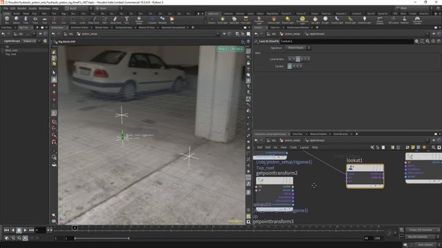Image resolution: width=442 pixels, height=248 pixels.
Task: Select the L-System shelf tool
Action: click(152, 20)
